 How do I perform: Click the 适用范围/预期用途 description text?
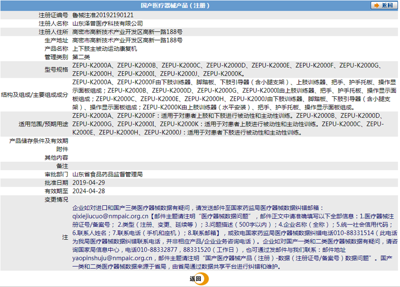[228, 124]
